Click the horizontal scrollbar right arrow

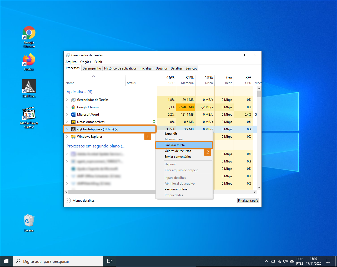point(255,192)
